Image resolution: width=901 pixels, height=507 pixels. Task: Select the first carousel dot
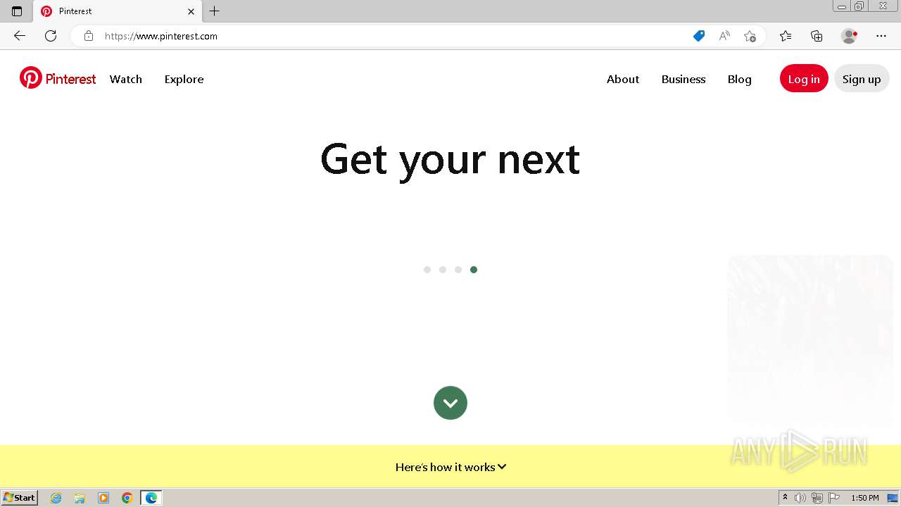427,270
